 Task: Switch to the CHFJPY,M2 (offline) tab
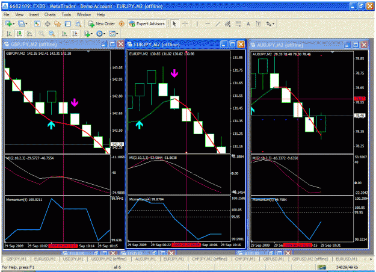[x=209, y=259]
